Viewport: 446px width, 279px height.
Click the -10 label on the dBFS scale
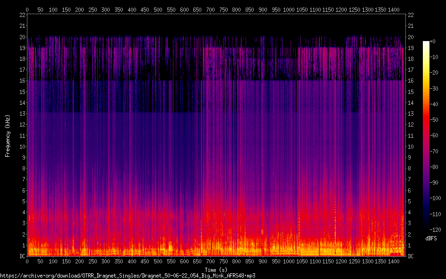click(437, 58)
